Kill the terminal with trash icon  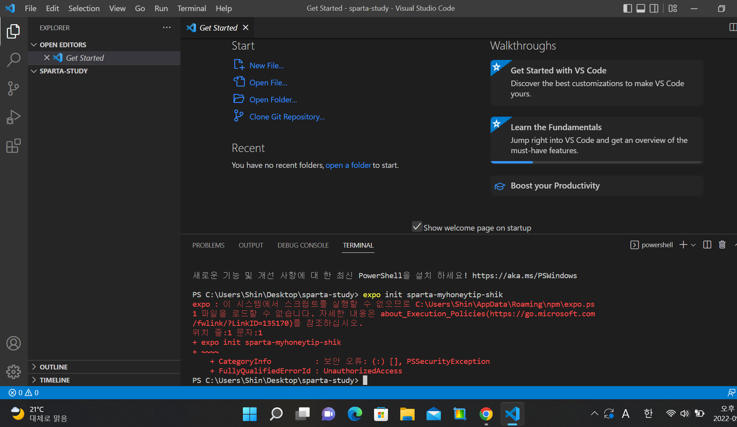[x=722, y=245]
